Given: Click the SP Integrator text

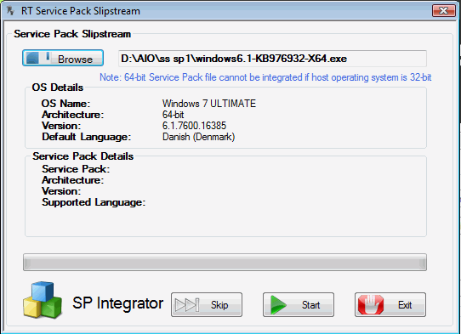Looking at the screenshot, I should 117,303.
